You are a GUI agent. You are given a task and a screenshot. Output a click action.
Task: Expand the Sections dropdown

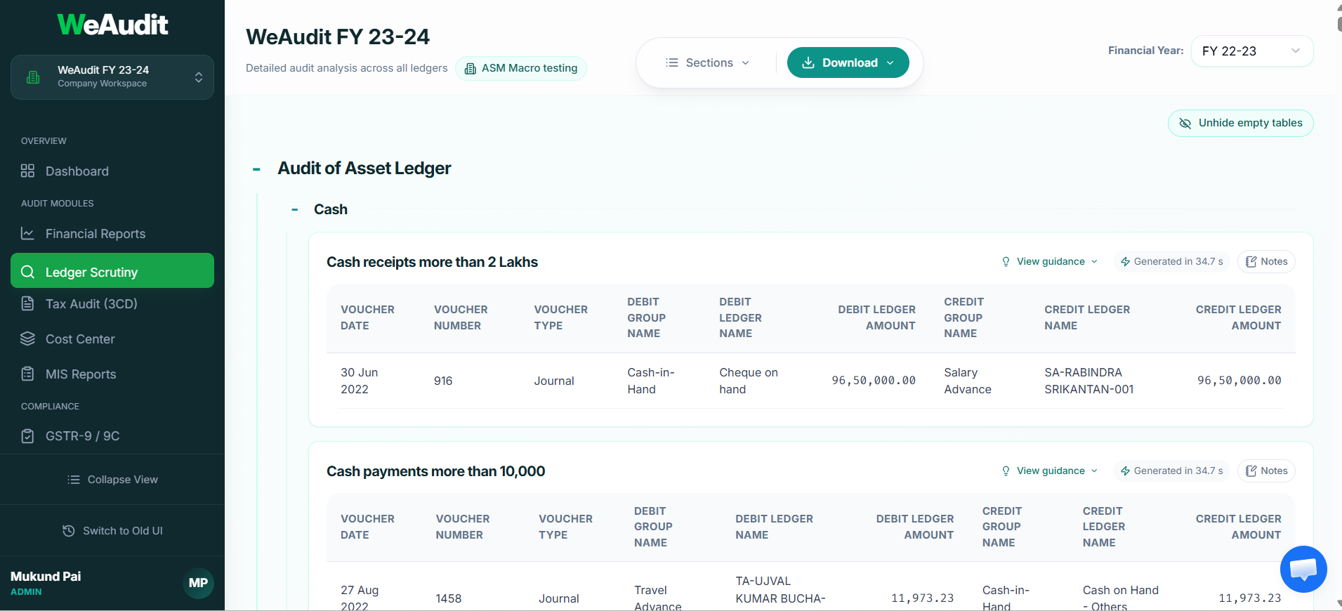click(x=708, y=63)
